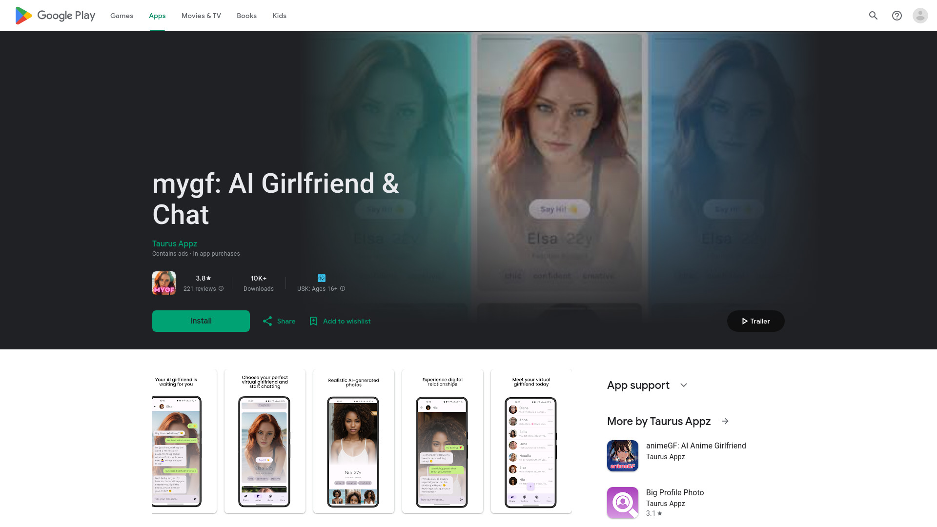
Task: Click the content rating info icon
Action: point(343,288)
